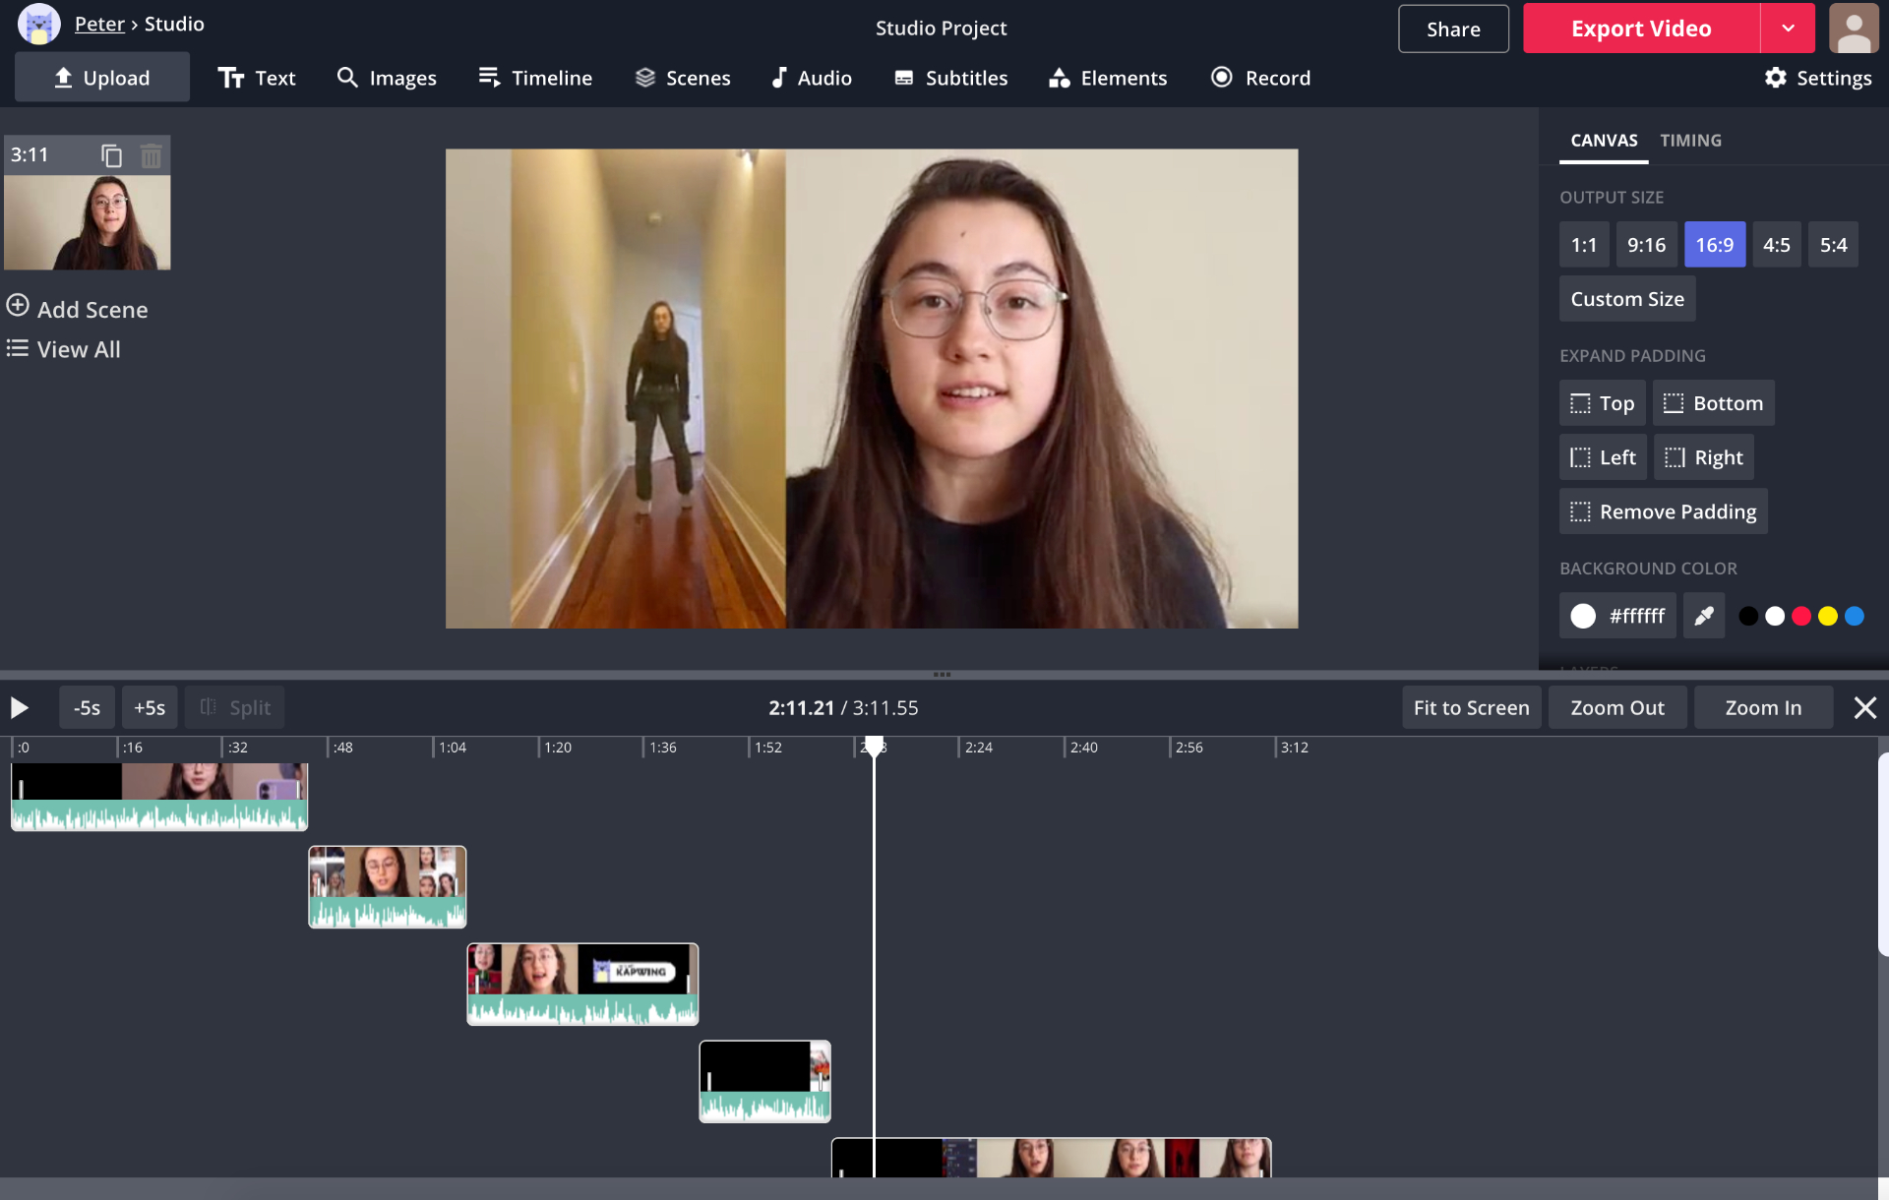Screen dimensions: 1889x1200
Task: Open the Peter workspace link
Action: click(x=99, y=24)
